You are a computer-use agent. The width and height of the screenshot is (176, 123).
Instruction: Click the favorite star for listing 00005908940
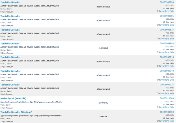(158, 80)
